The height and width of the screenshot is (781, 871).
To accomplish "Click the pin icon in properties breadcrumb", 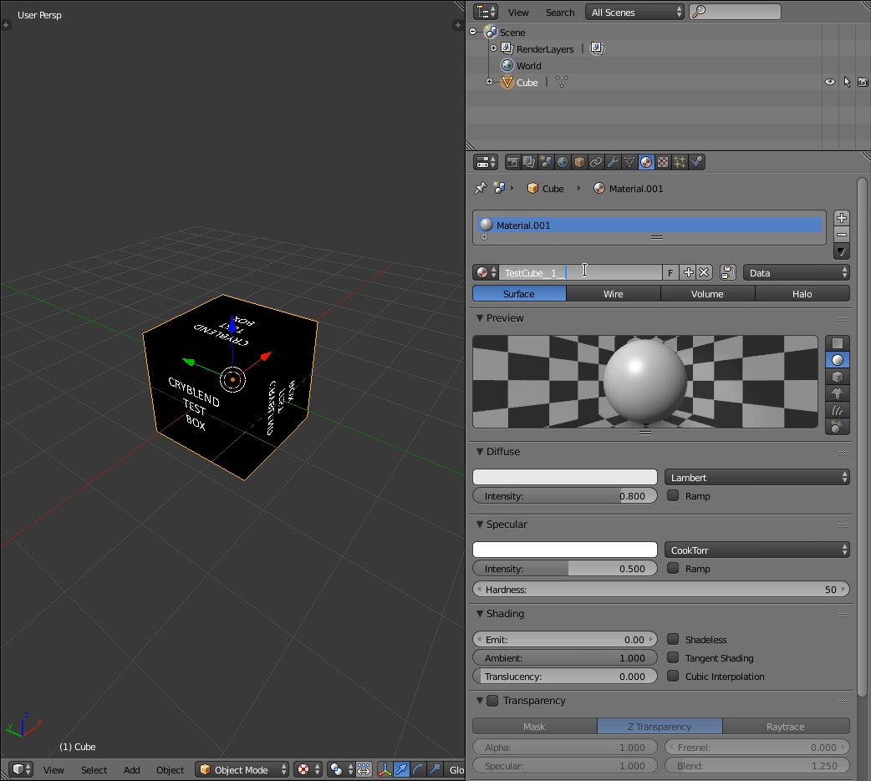I will tap(481, 189).
